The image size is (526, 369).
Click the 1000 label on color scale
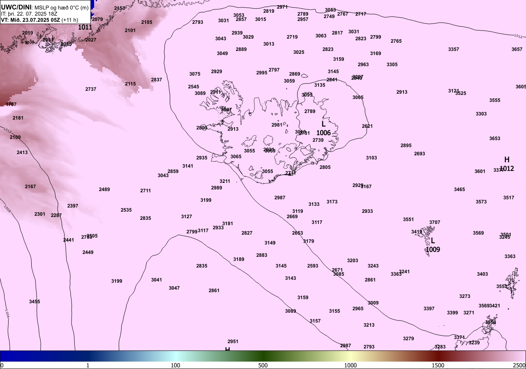[351, 365]
